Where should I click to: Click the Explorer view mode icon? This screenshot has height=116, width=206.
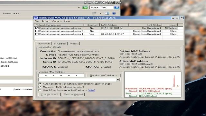click(x=94, y=13)
